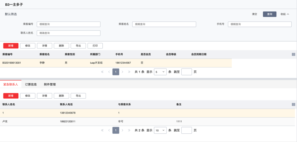Open passenger table page size dropdown showing 5
Viewport: 297px width, 142px height.
point(160,72)
